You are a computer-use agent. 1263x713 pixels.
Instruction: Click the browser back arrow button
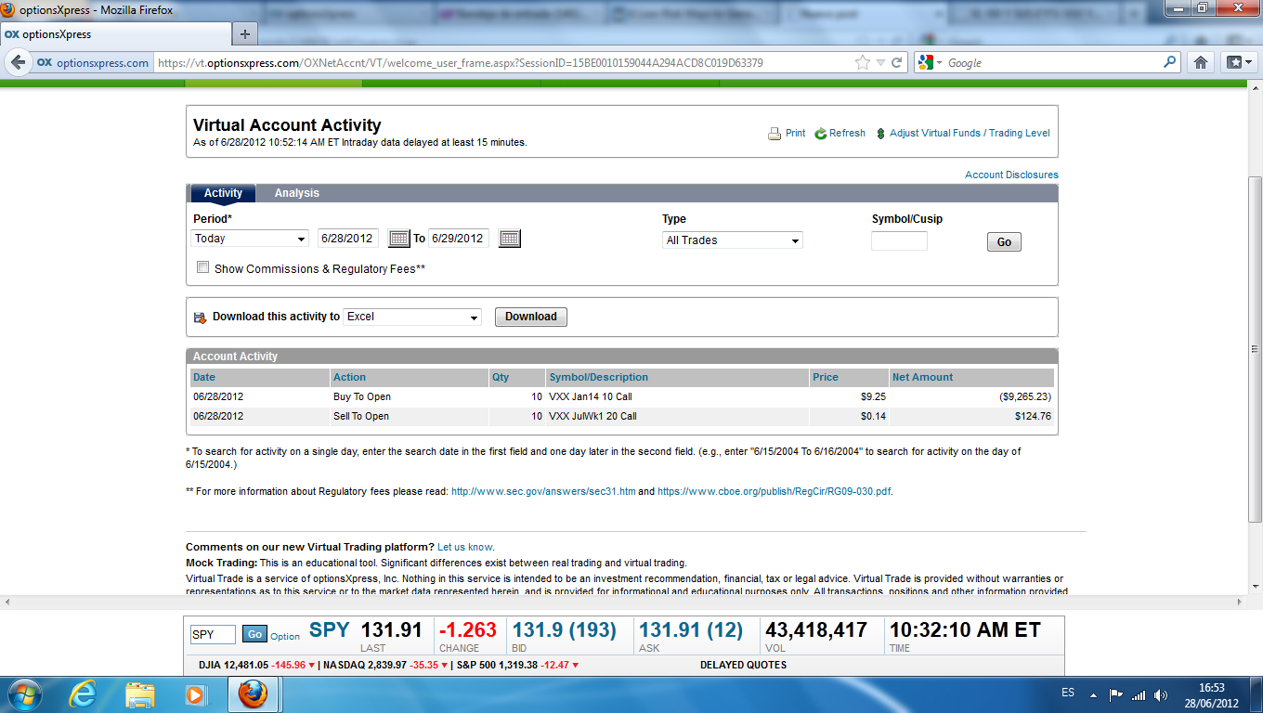pyautogui.click(x=18, y=62)
